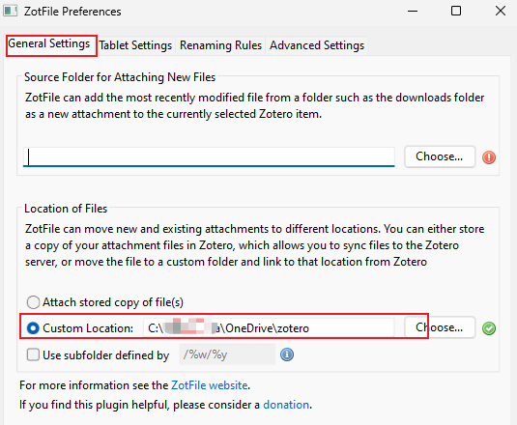
Task: Maximize the ZotFile Preferences window
Action: click(456, 12)
